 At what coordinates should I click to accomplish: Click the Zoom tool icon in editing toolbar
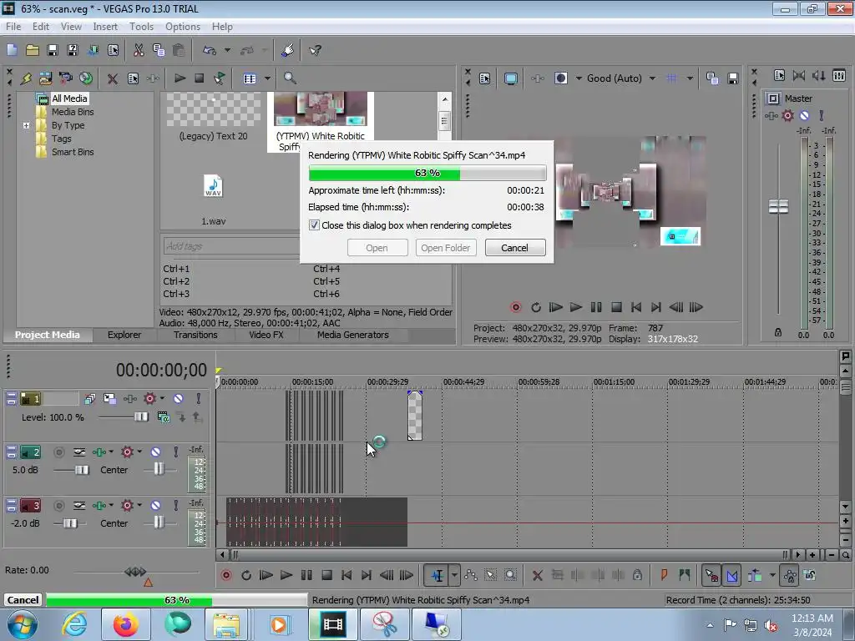click(510, 575)
